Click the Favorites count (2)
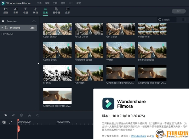Viewport: 189px width, 139px height. pyautogui.click(x=34, y=21)
